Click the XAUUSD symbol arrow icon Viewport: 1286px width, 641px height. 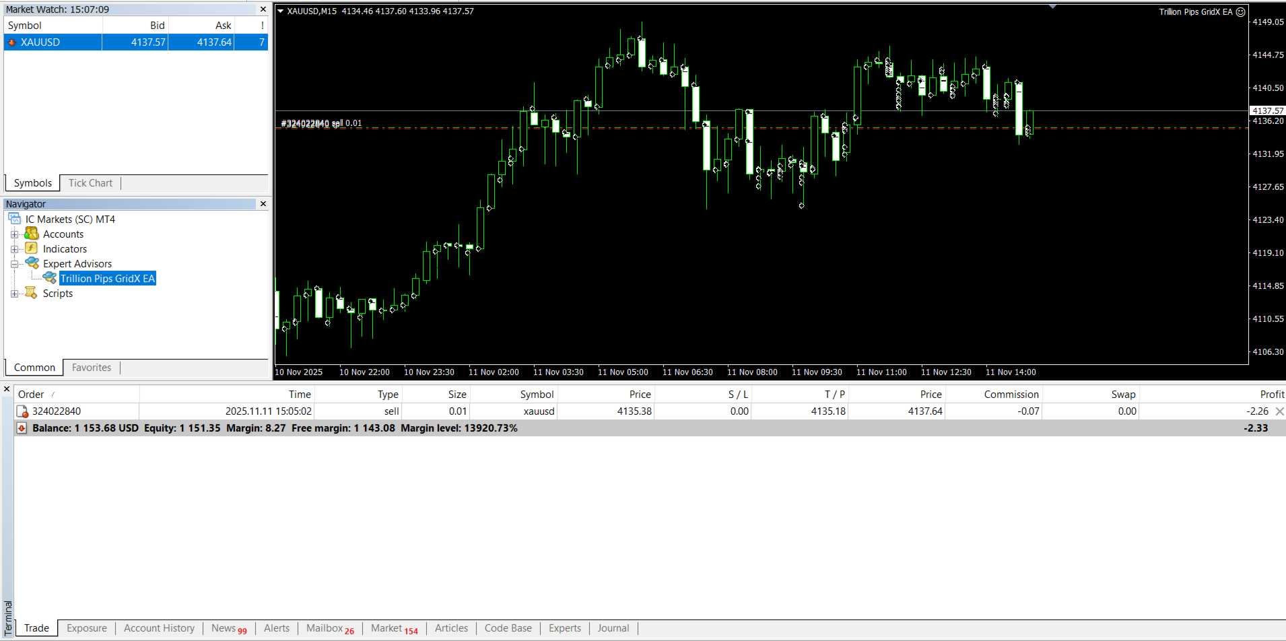(11, 42)
